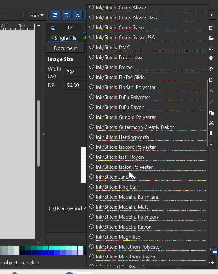Click the Width (px) field showing 794
This screenshot has height=274, width=218.
point(76,72)
